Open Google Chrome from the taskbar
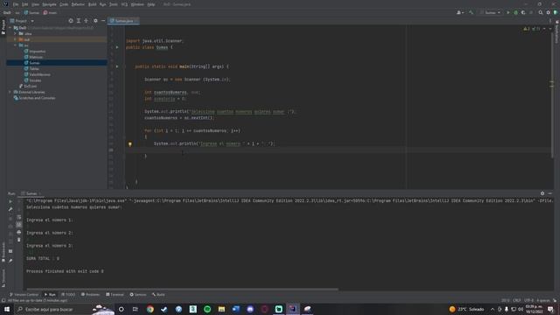560x315 pixels. pos(150,309)
